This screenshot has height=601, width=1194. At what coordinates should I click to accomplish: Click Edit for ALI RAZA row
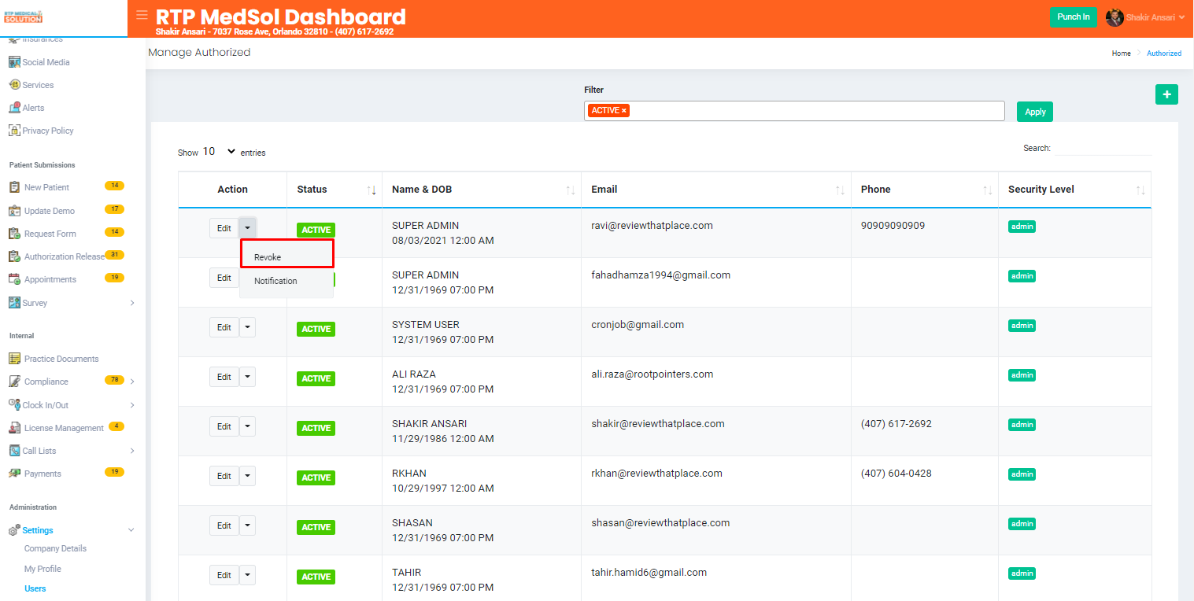point(224,377)
